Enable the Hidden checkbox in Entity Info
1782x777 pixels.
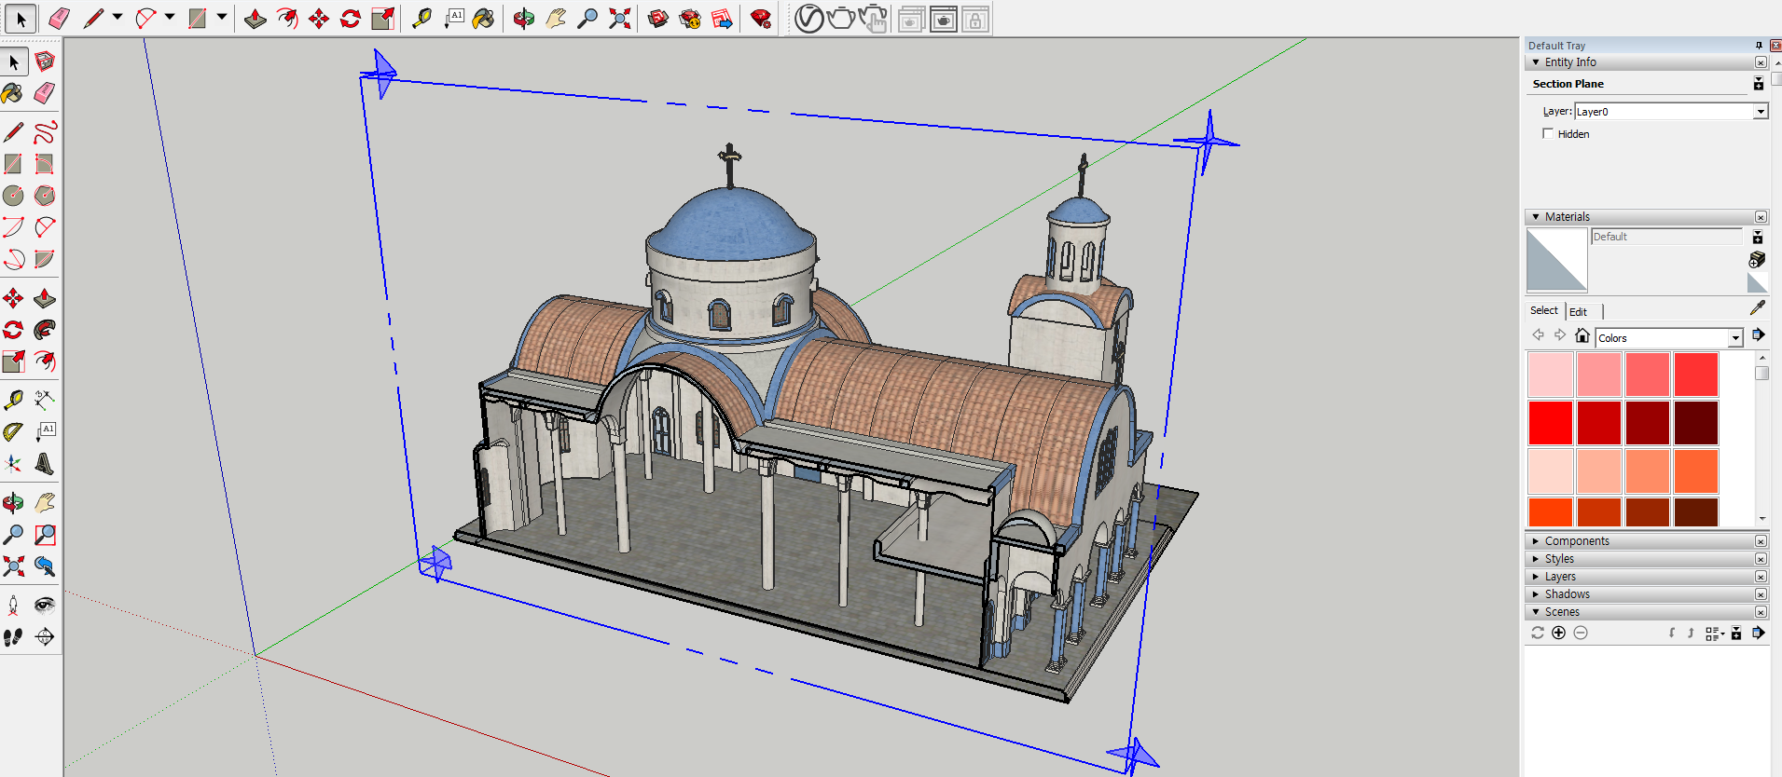click(x=1548, y=134)
